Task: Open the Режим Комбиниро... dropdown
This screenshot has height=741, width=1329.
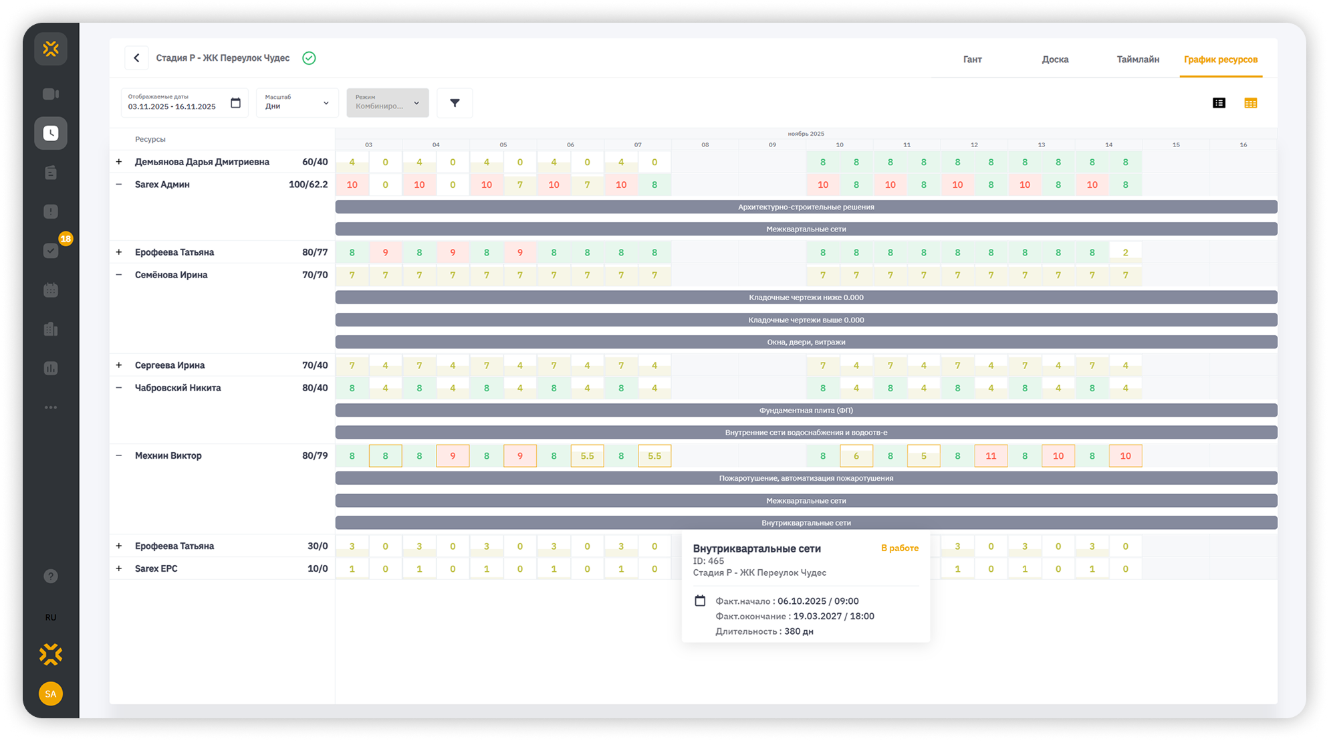Action: [x=387, y=103]
